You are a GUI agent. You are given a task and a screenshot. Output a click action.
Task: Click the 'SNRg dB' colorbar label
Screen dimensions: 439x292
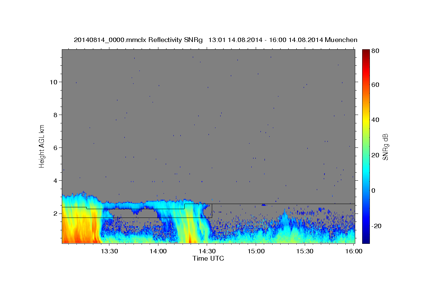click(x=385, y=147)
